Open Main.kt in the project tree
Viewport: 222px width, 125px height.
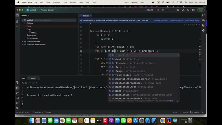34,32
